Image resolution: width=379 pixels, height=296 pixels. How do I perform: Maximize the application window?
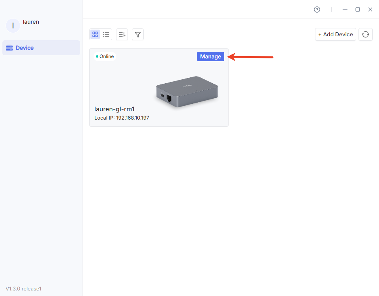point(358,9)
